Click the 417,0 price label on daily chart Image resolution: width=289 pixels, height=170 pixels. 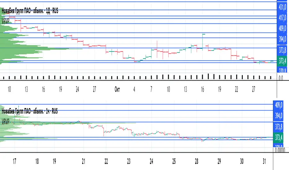(282, 18)
